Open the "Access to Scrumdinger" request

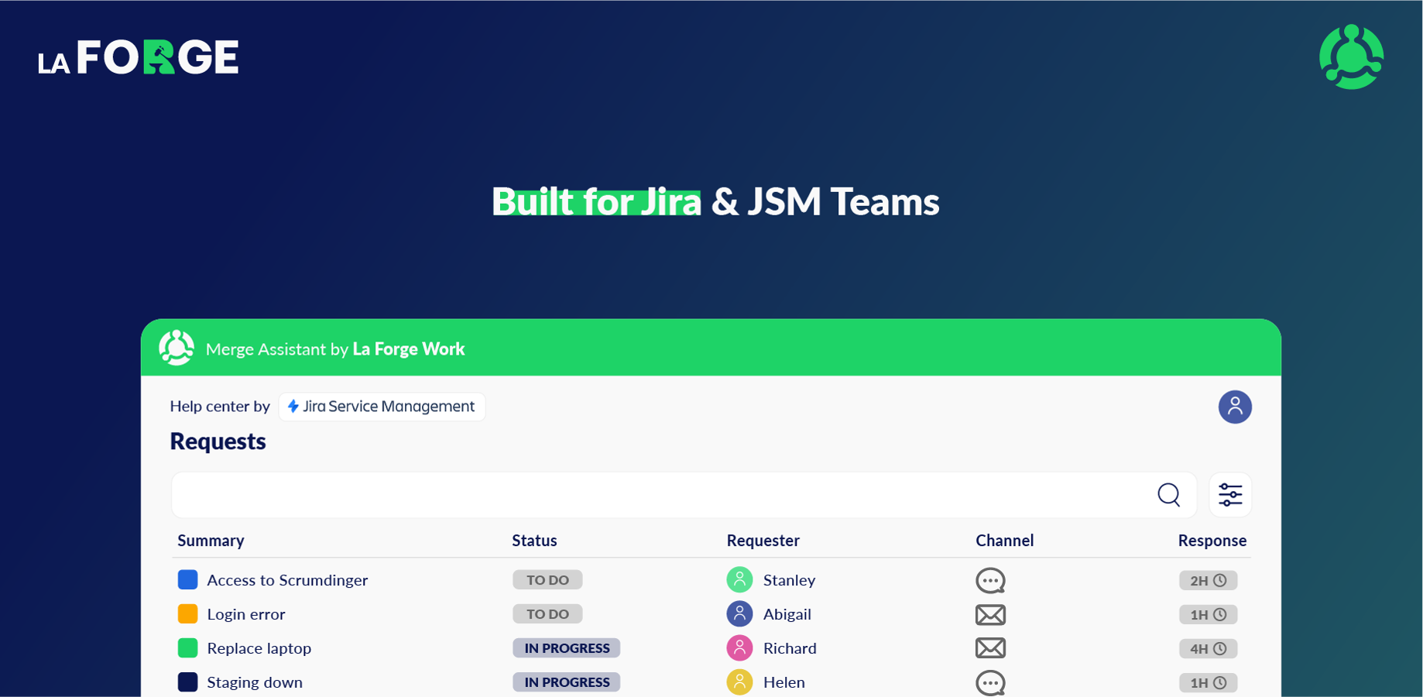coord(287,580)
